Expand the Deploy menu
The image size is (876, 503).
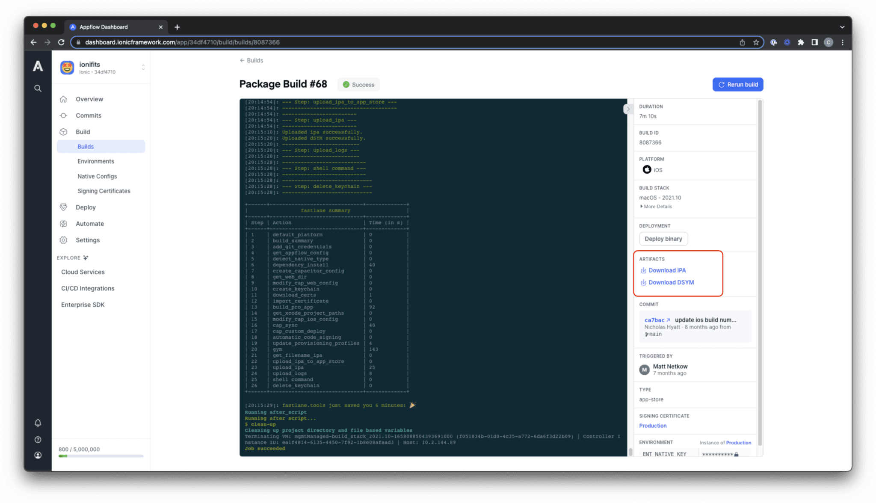coord(86,207)
